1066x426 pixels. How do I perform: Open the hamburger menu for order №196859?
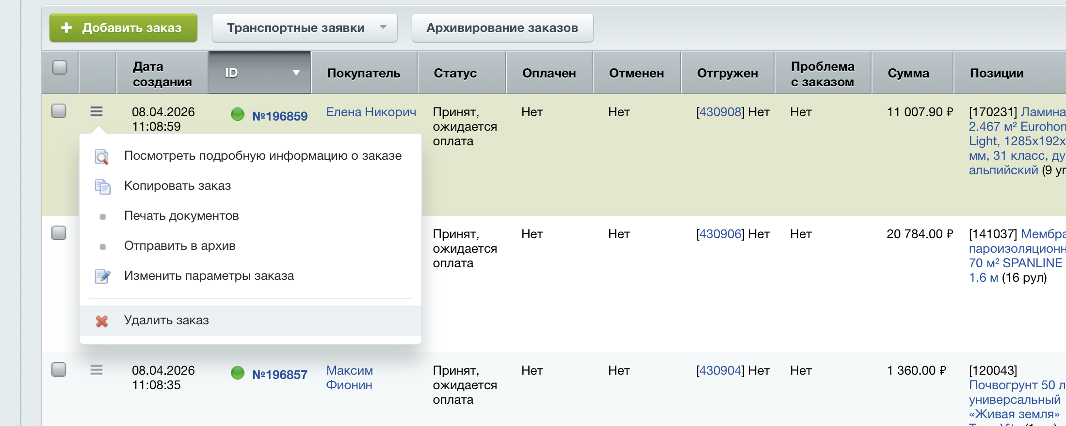(97, 112)
